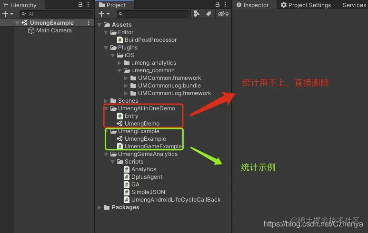Toggle hidden packages visibility showing 9
Screen dimensions: 368x233
point(223,14)
